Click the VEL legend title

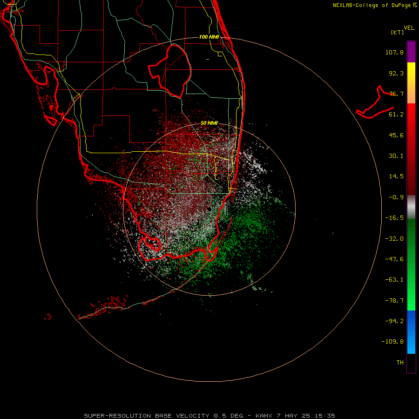pyautogui.click(x=409, y=28)
